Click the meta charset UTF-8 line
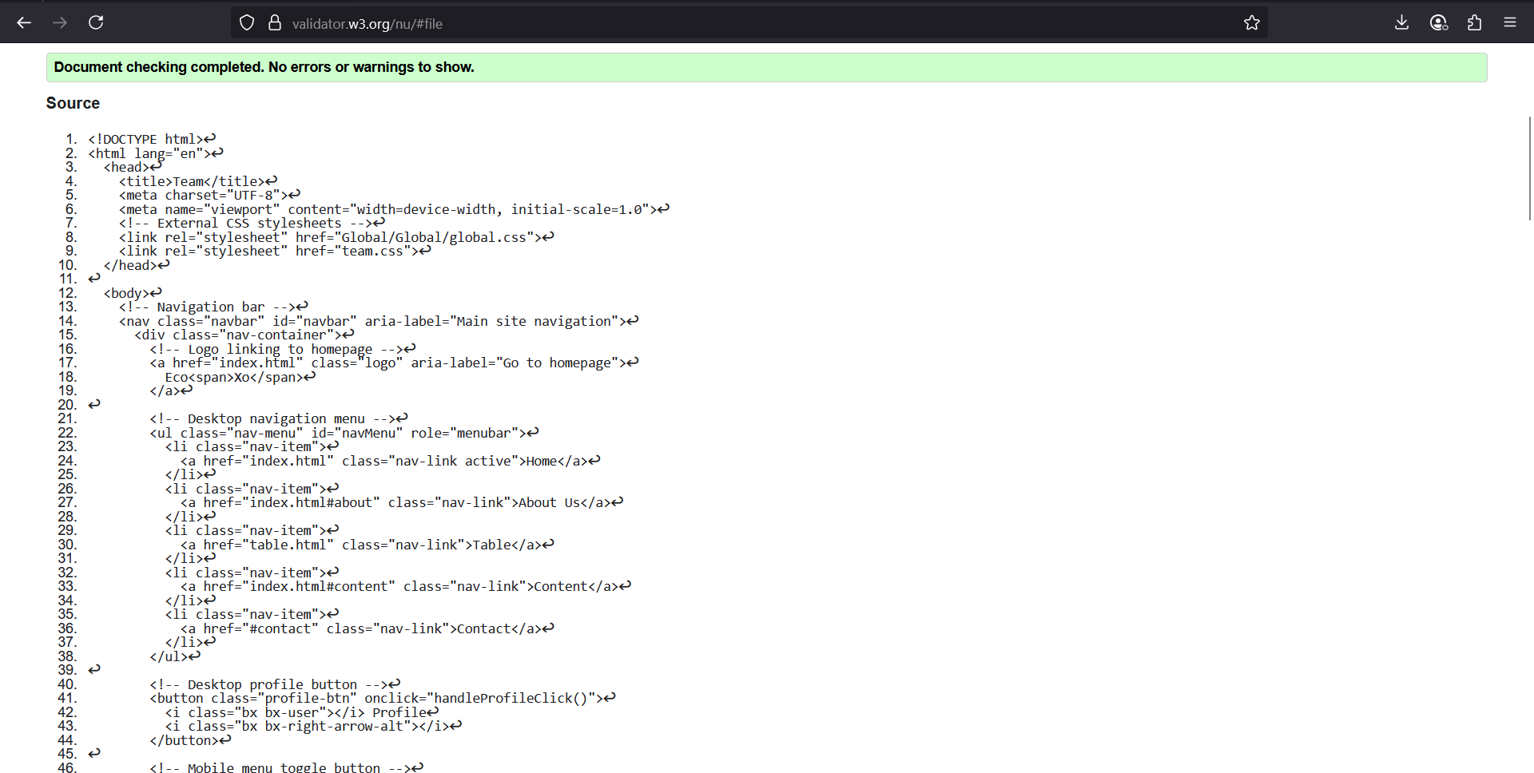1534x773 pixels. click(x=209, y=195)
